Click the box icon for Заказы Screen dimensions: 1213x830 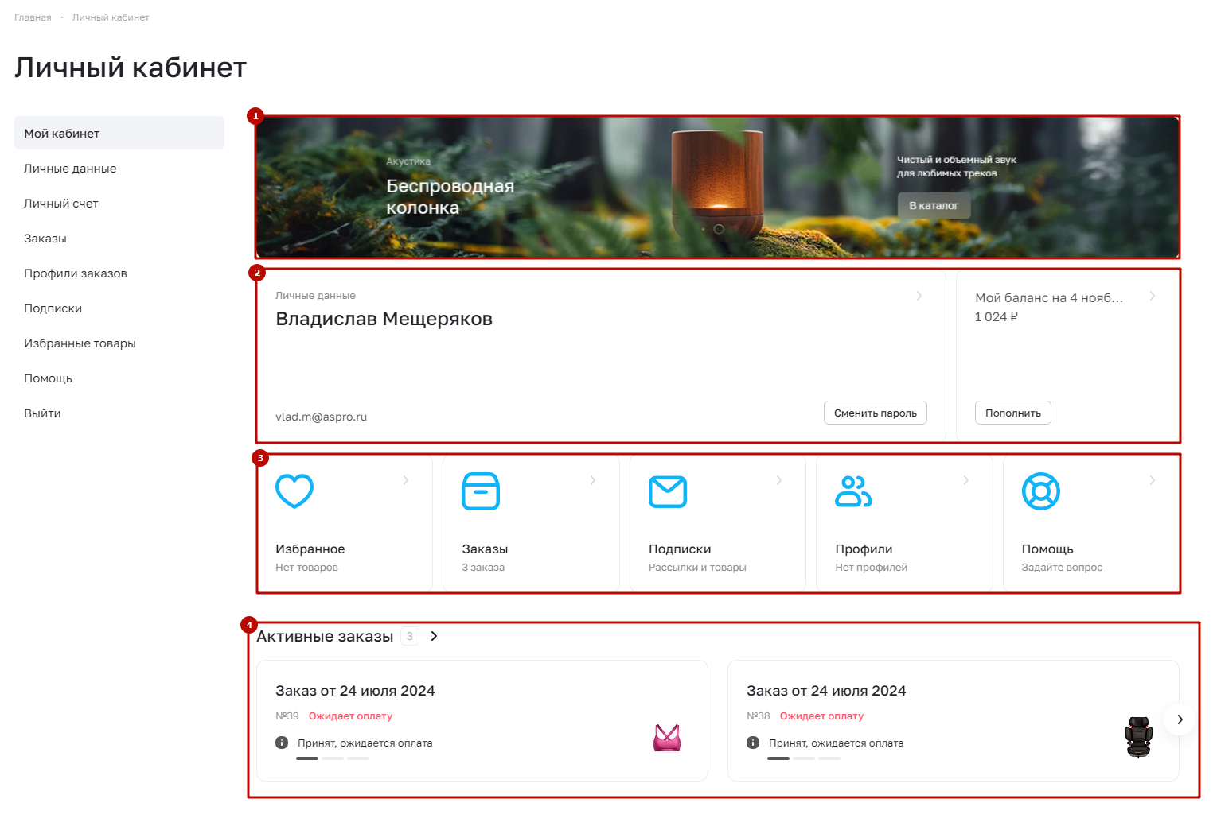(x=481, y=491)
